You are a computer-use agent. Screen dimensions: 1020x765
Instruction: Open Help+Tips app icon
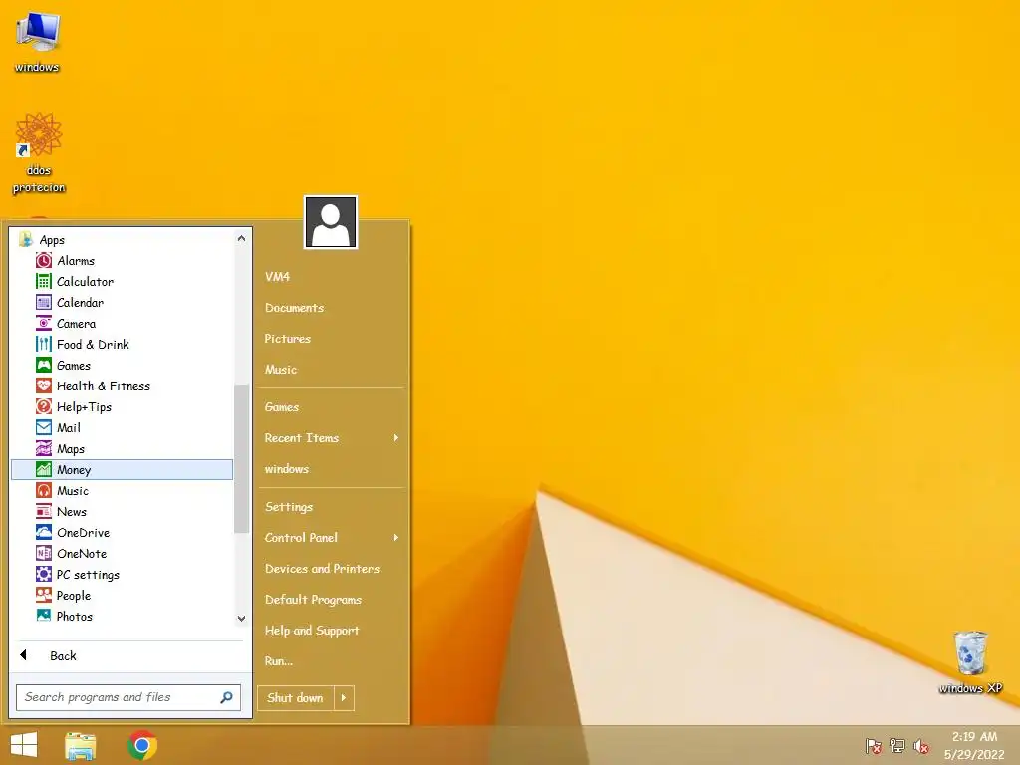point(44,407)
